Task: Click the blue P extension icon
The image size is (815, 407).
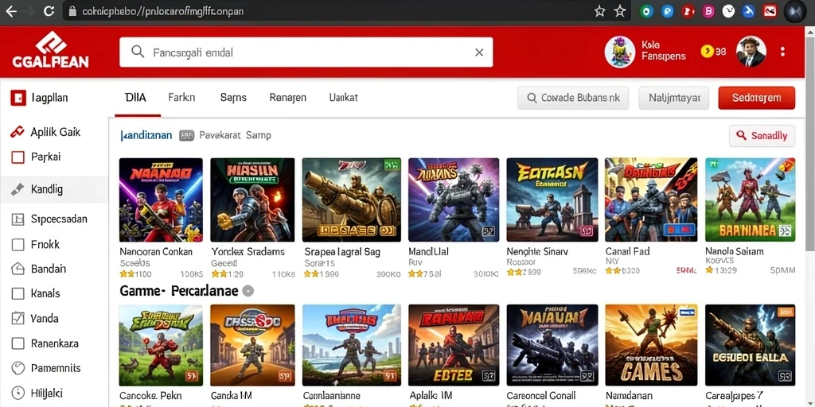Action: (x=668, y=11)
